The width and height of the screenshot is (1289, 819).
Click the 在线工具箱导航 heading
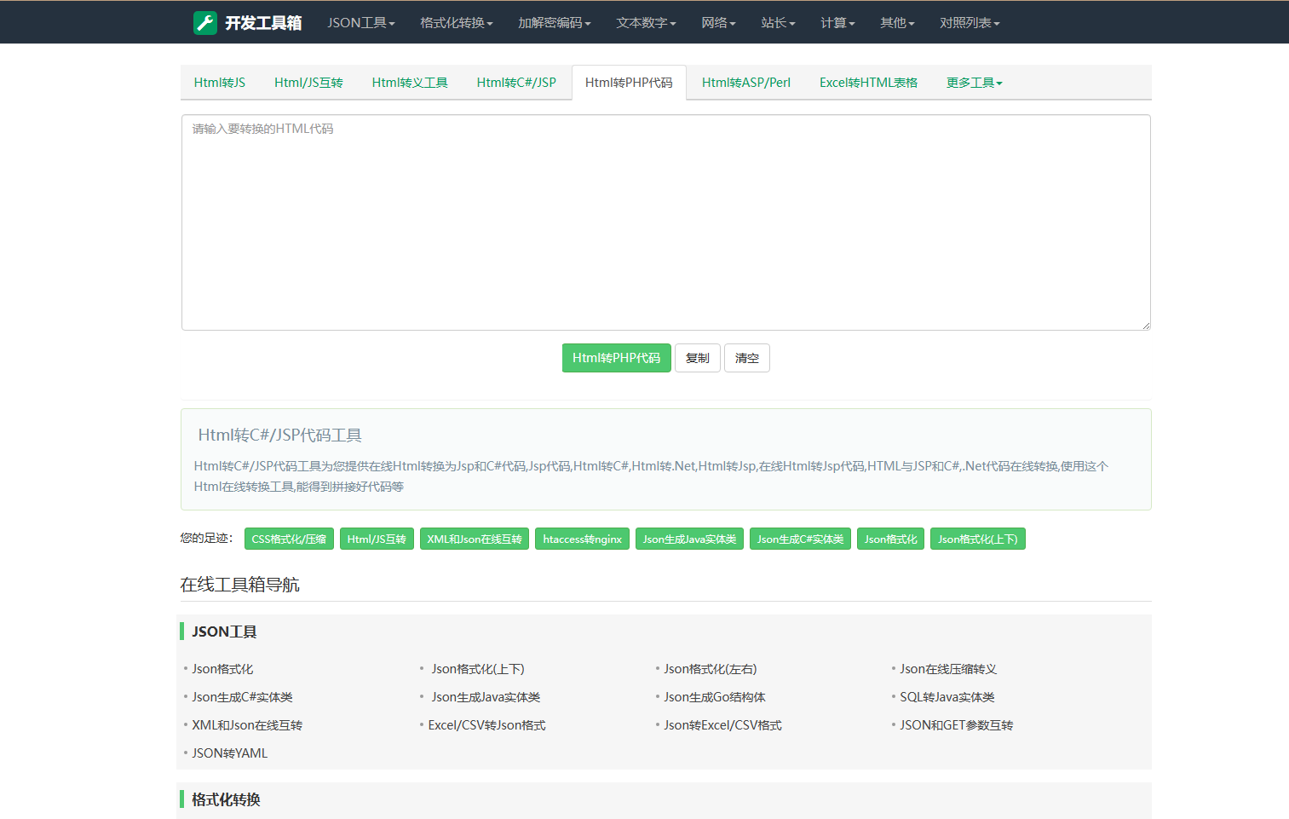[x=239, y=585]
